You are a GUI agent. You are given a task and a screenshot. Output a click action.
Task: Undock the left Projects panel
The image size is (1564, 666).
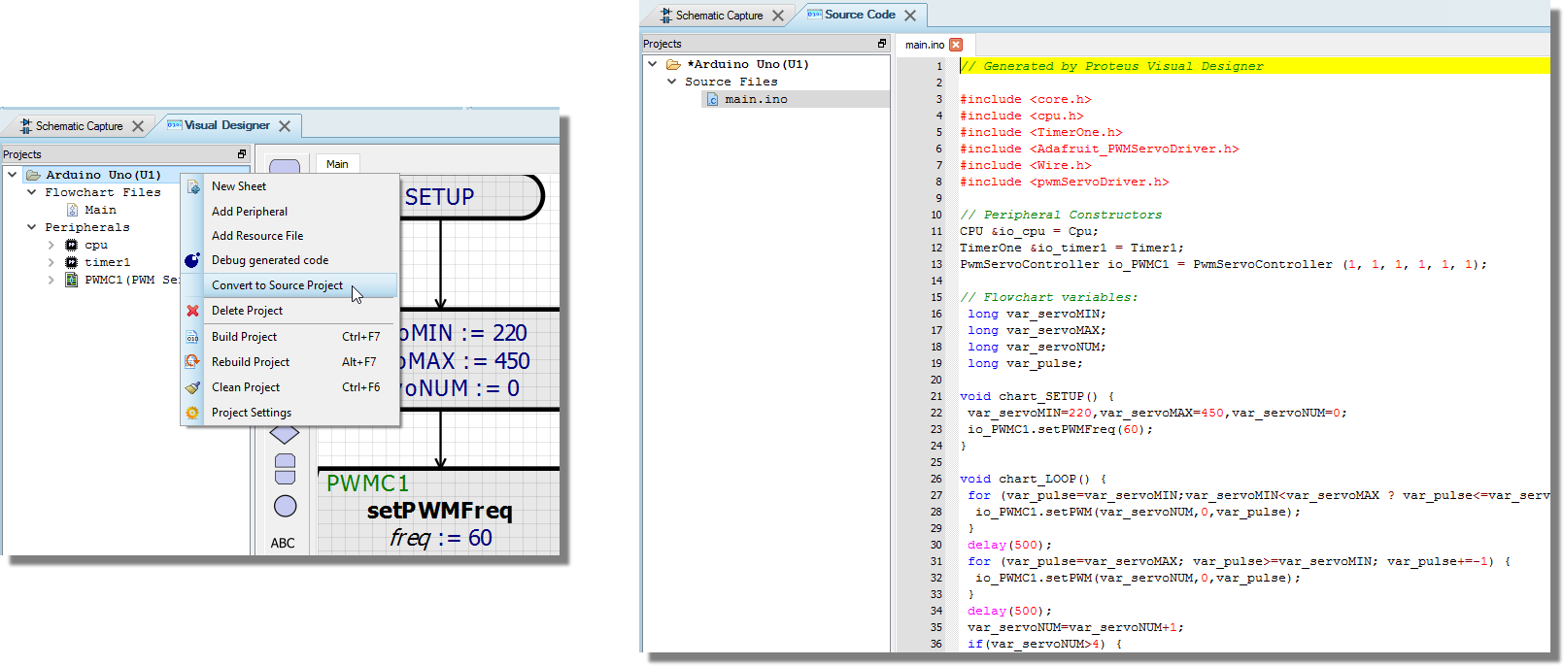tap(242, 154)
